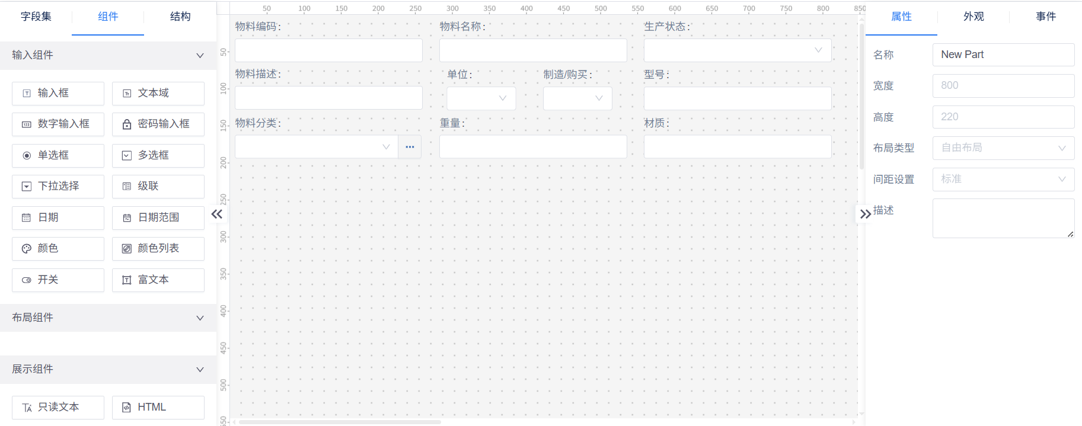1082x426 pixels.
Task: Click the 物料编码 label on canvas
Action: point(258,27)
